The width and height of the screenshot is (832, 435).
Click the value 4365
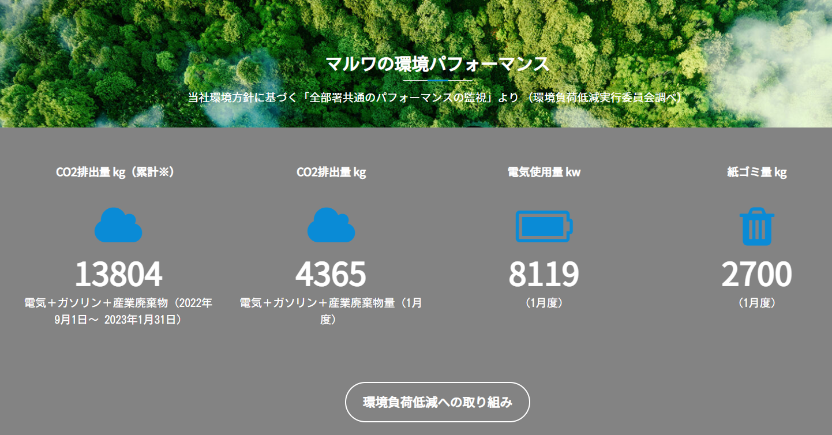pyautogui.click(x=331, y=275)
